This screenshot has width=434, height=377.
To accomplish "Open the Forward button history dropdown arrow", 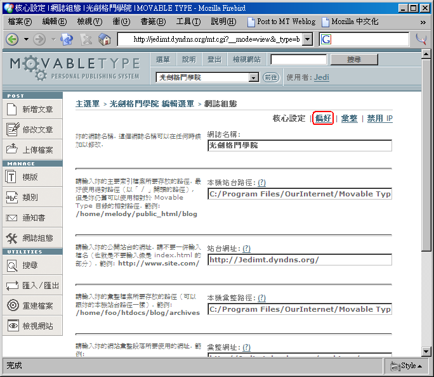I will (54, 39).
